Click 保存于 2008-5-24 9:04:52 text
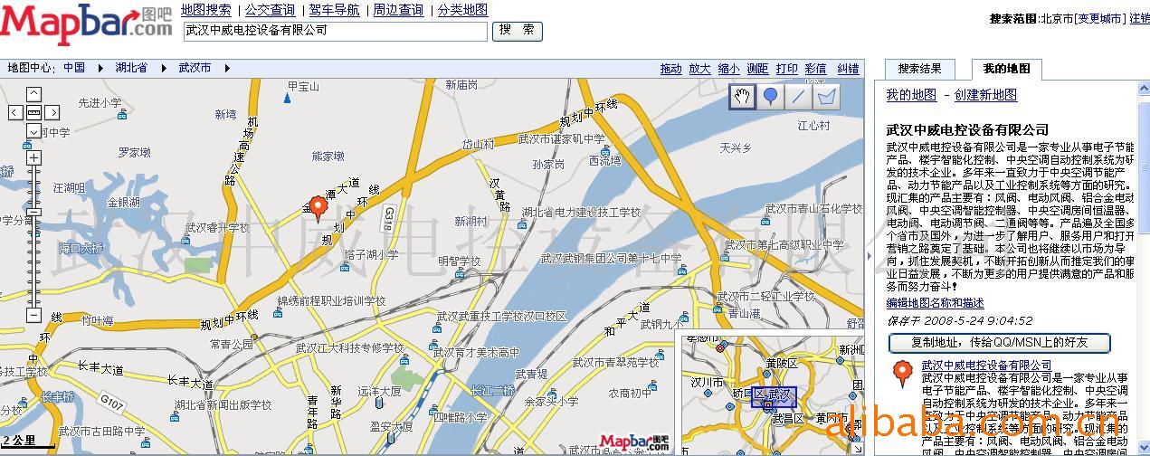 (959, 320)
